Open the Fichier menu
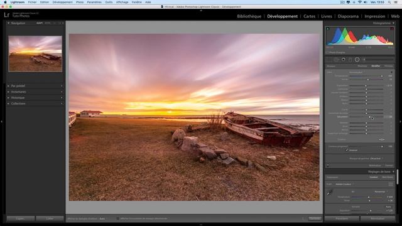Viewport: 402px width, 226px height. (32, 2)
